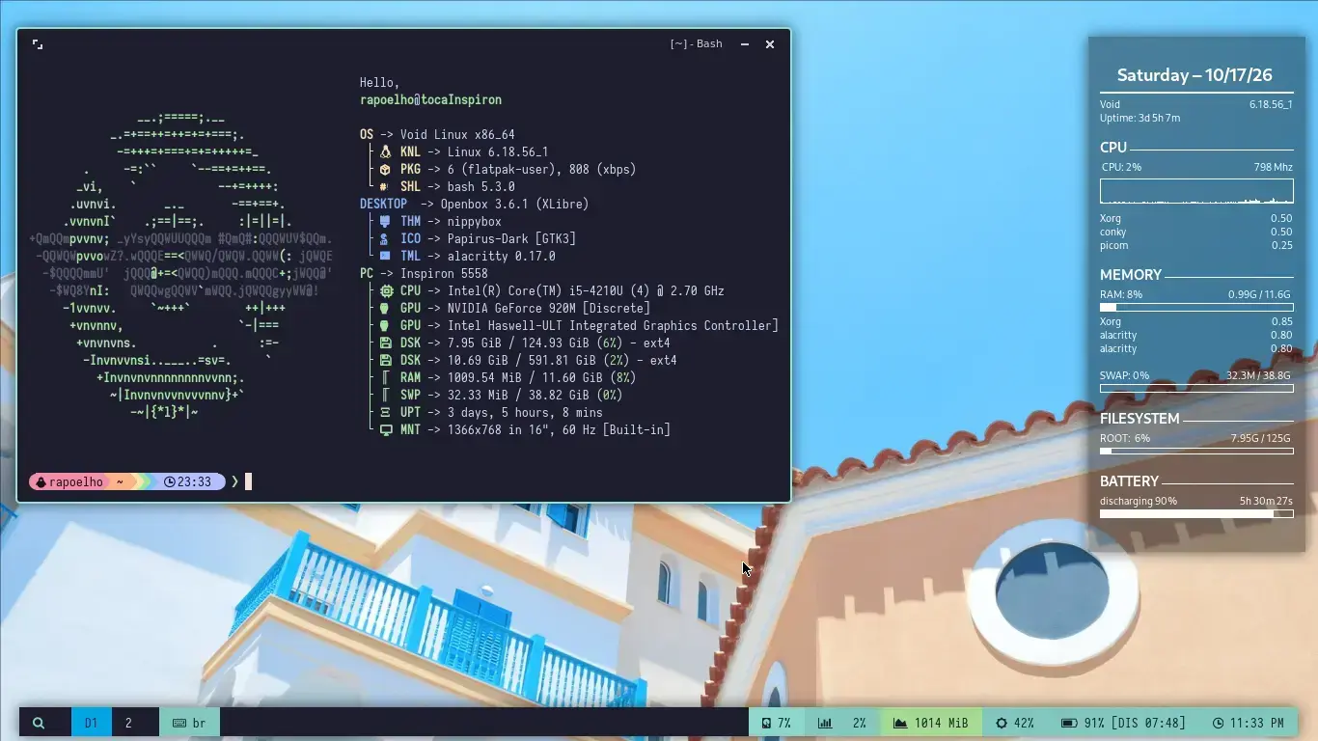1318x741 pixels.
Task: Click the brightness 42% module
Action: (x=1014, y=723)
